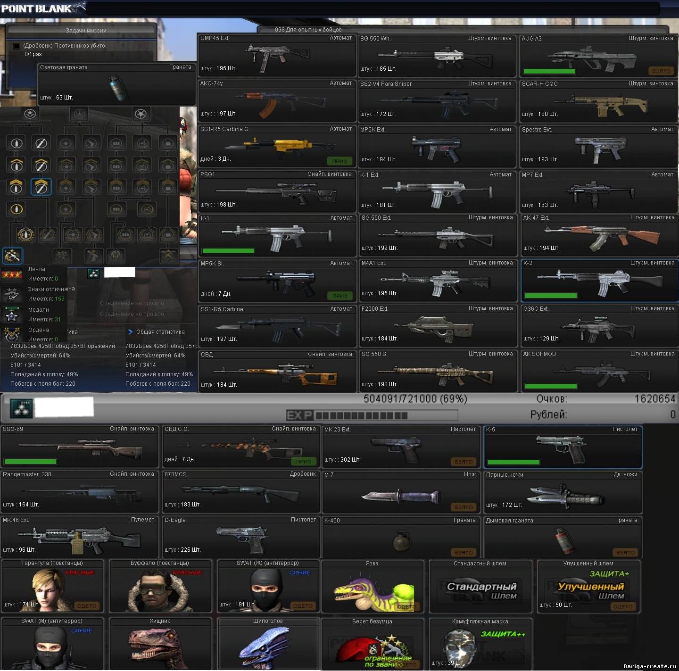Click the Медали medal icon
The image size is (679, 671).
(x=12, y=315)
